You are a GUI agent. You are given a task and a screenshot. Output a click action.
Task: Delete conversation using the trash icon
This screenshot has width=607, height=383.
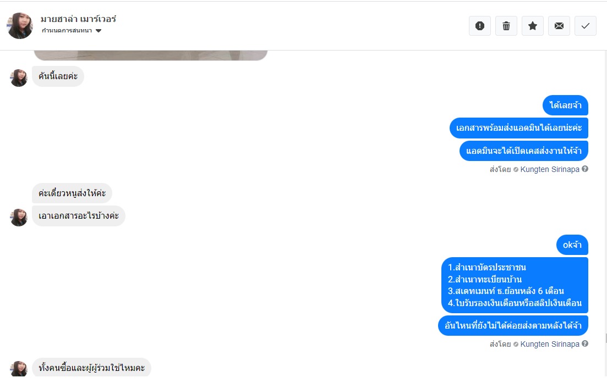506,26
